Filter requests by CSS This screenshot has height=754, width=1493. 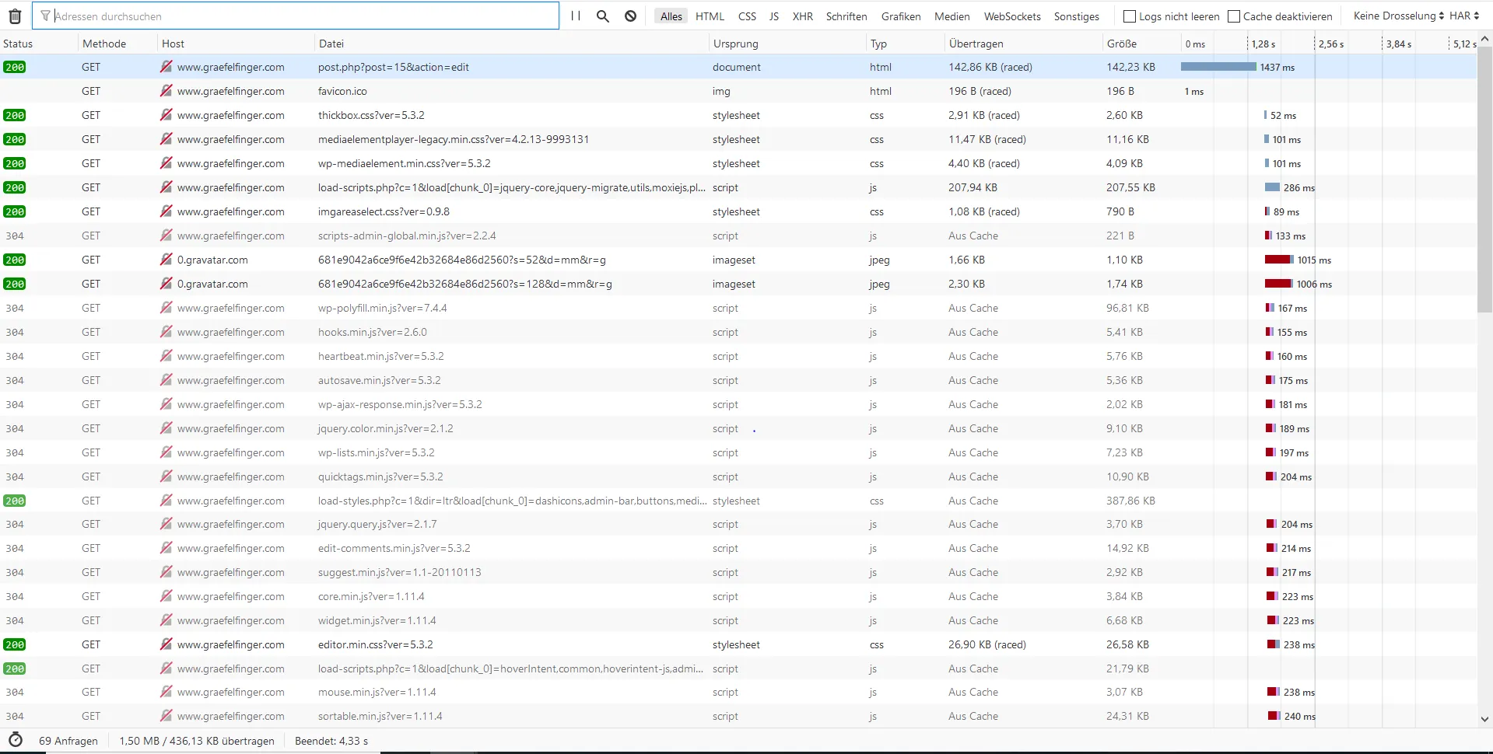coord(747,16)
